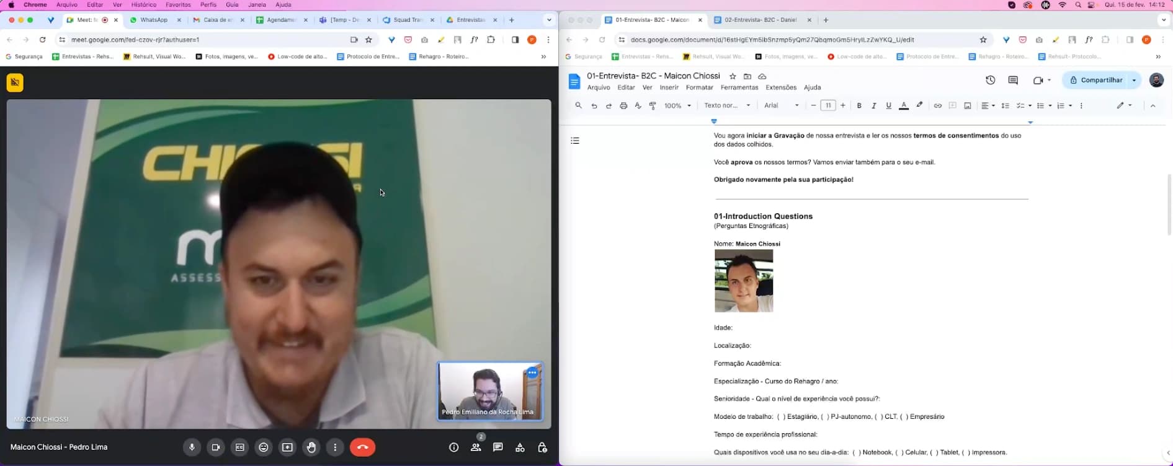Click font size field showing 11
This screenshot has width=1173, height=466.
pos(828,105)
